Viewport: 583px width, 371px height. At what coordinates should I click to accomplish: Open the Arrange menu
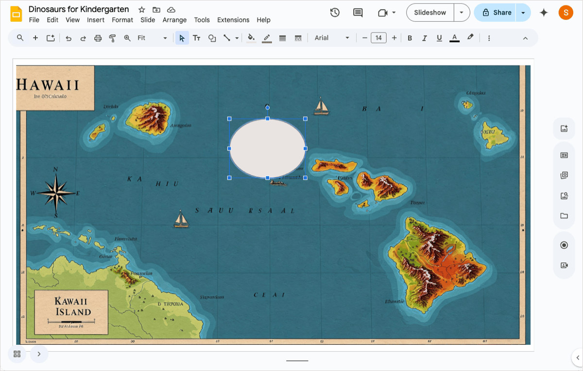tap(174, 20)
